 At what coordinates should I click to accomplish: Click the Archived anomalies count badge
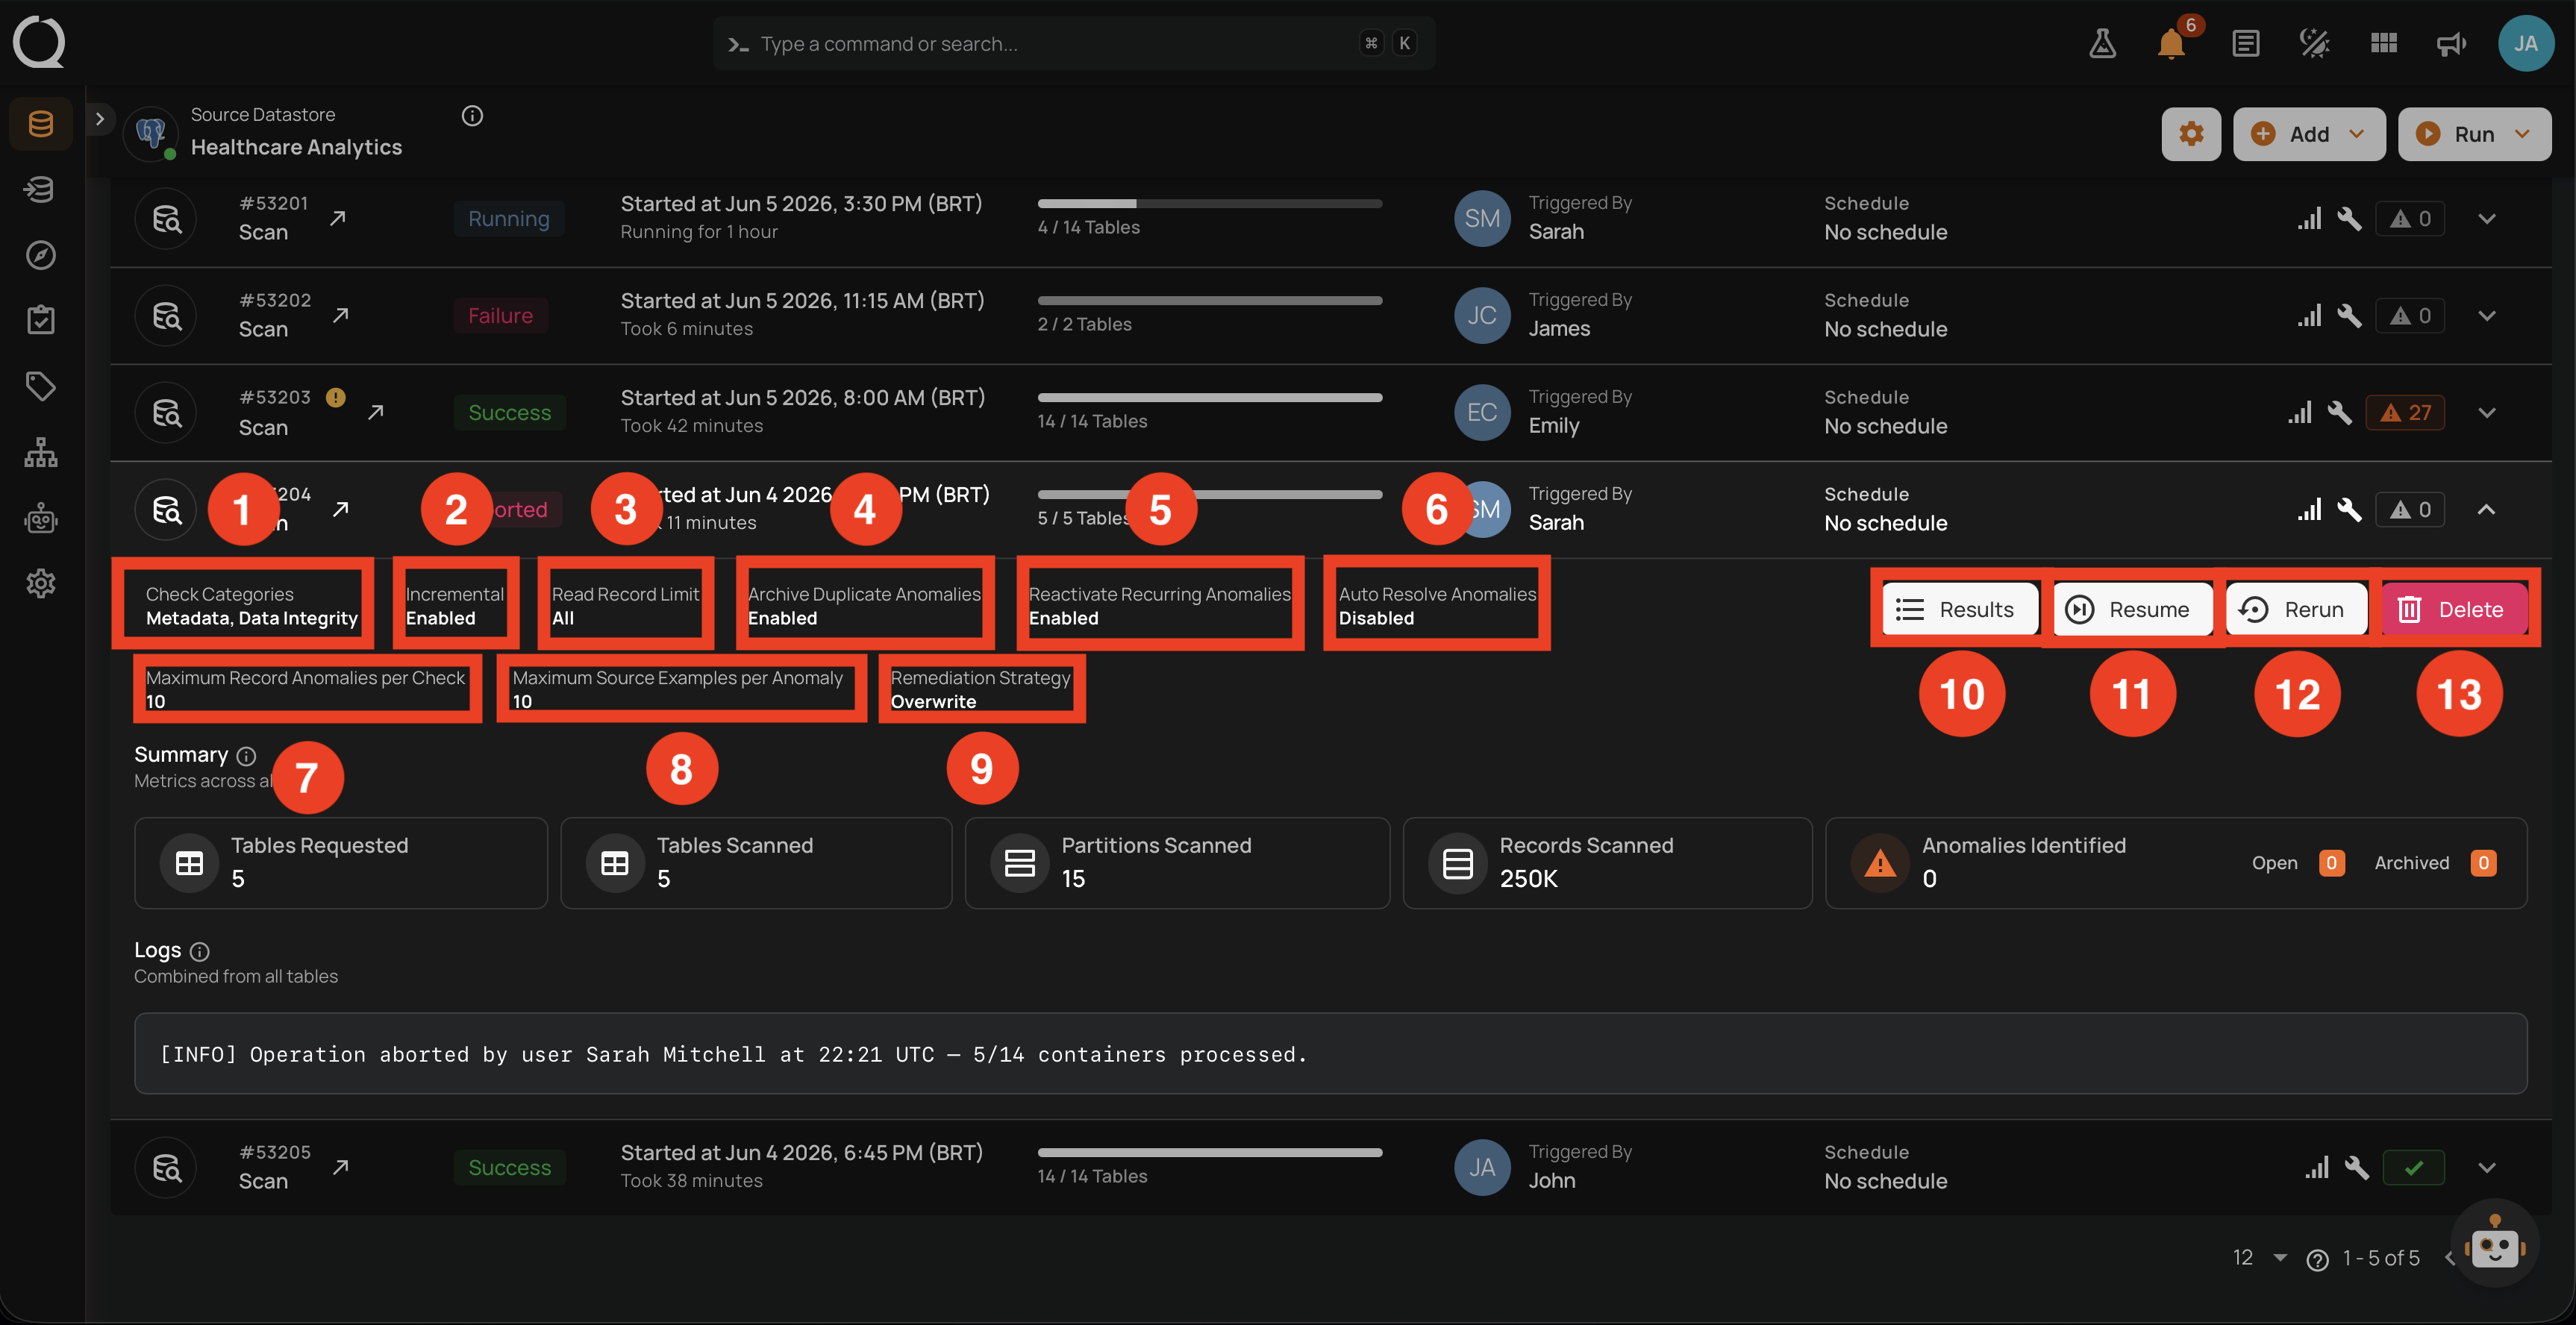tap(2483, 863)
